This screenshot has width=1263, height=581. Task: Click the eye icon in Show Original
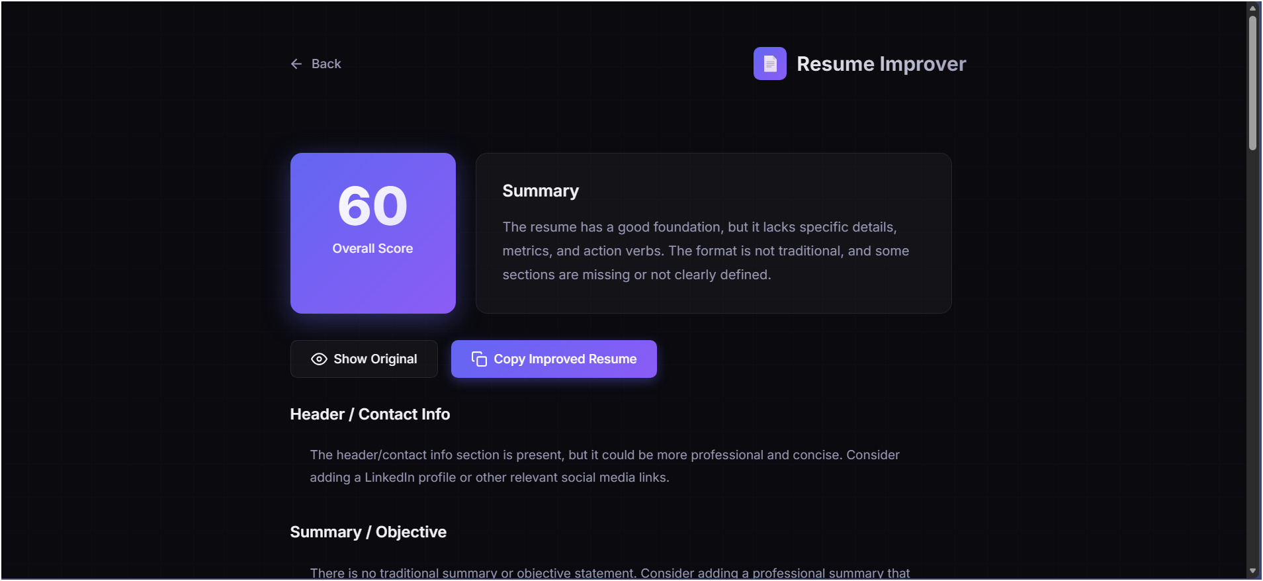point(319,359)
